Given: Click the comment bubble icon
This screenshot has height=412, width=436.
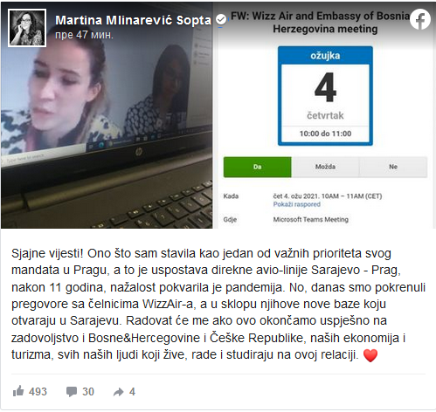Looking at the screenshot, I should pyautogui.click(x=72, y=392).
